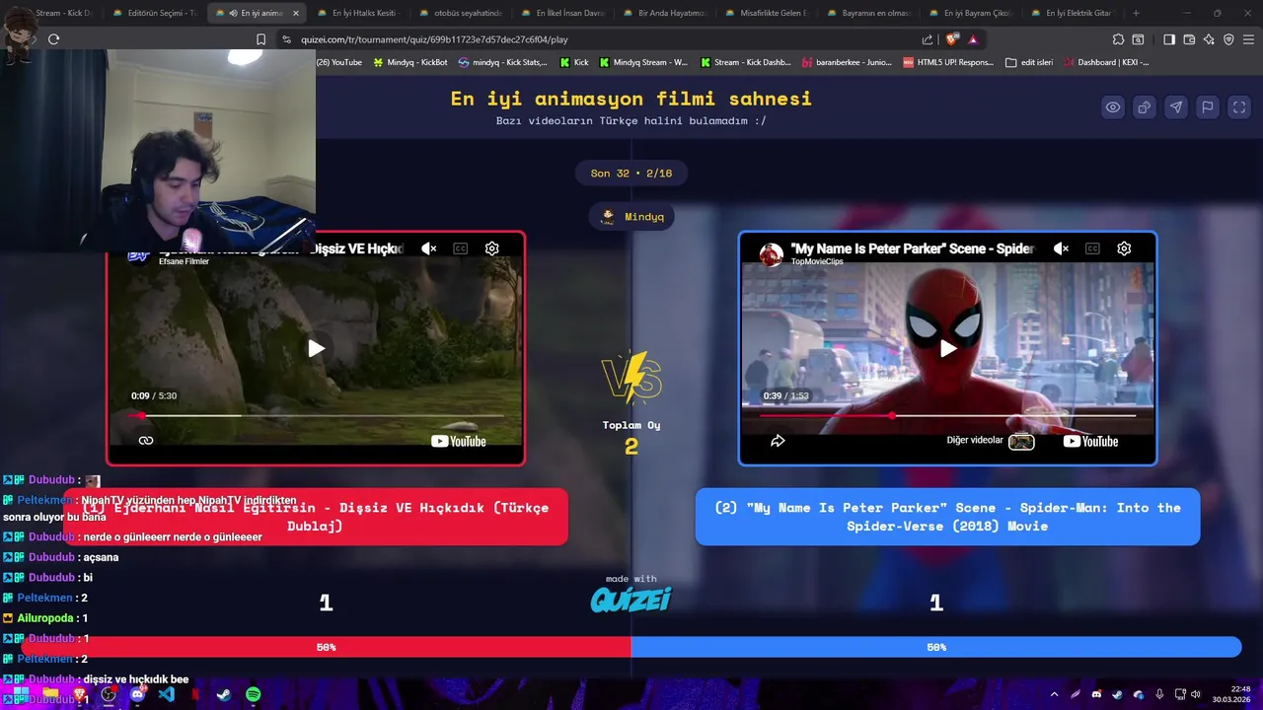Open settings gear on the left video
Image resolution: width=1263 pixels, height=710 pixels.
click(492, 248)
